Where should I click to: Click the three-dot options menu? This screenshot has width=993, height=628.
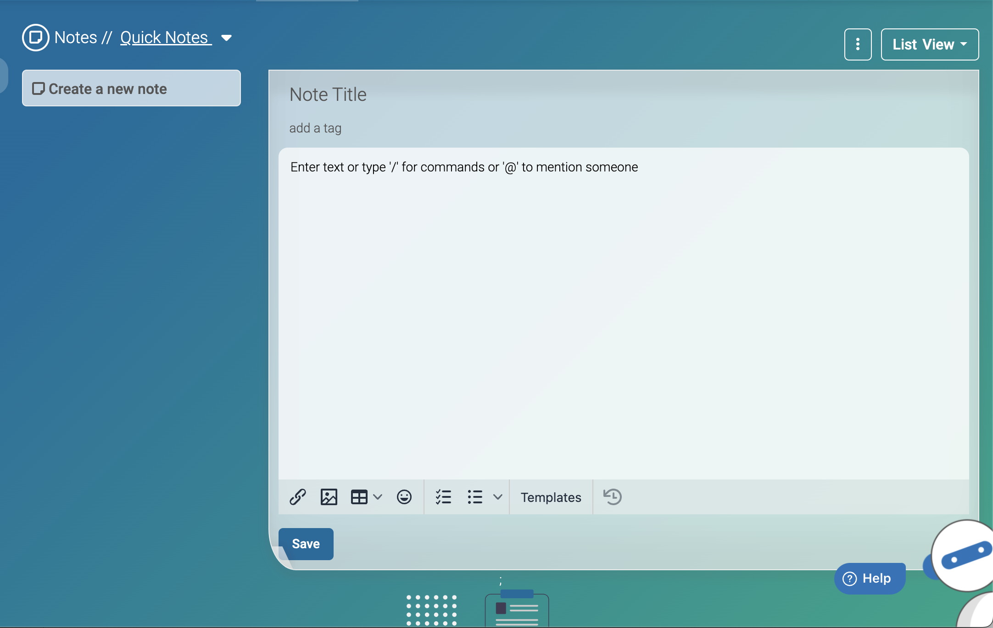(x=858, y=44)
